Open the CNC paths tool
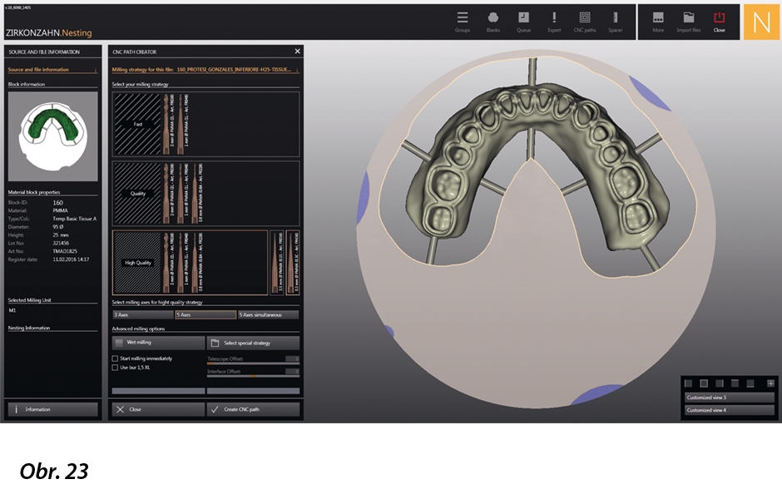Viewport: 782px width, 499px height. 585,22
